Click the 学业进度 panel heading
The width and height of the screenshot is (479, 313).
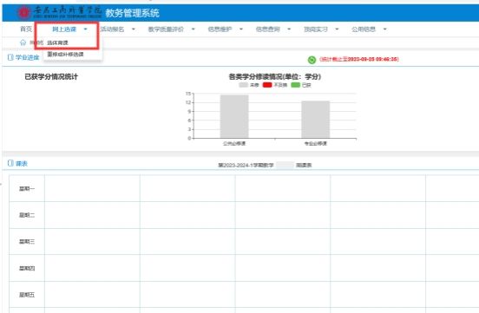pyautogui.click(x=28, y=57)
